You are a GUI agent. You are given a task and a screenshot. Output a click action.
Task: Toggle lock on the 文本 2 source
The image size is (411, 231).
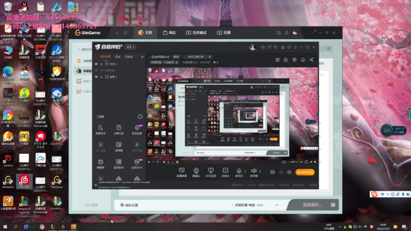pos(101,64)
